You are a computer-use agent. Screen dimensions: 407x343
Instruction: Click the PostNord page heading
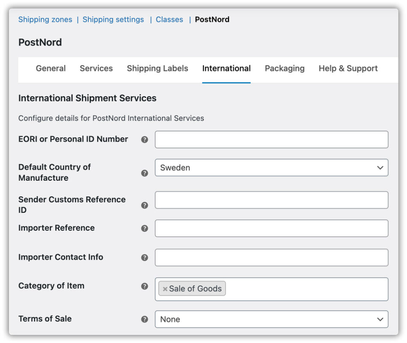(40, 42)
